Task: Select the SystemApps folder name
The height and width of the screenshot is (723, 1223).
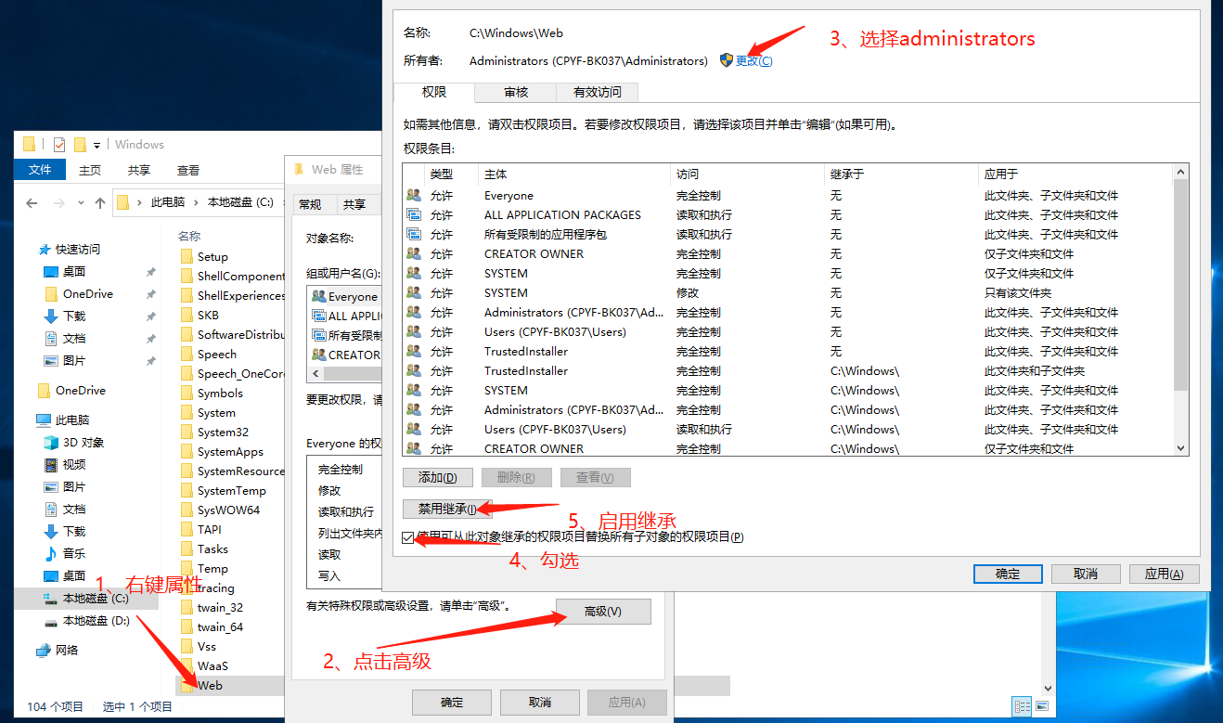Action: point(230,452)
